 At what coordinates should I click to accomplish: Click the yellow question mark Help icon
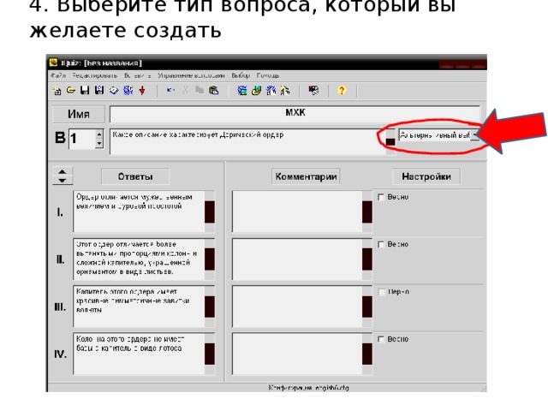tap(342, 91)
